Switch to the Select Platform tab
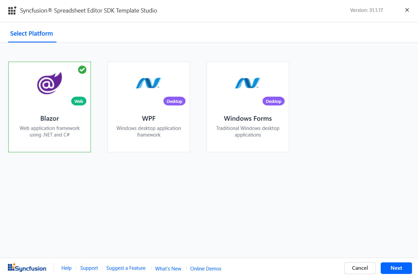The image size is (418, 277). pos(32,34)
